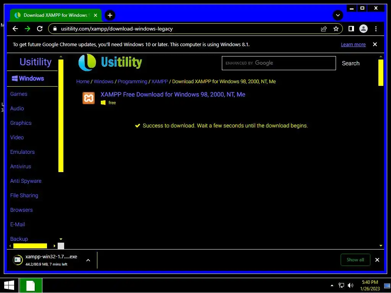391x293 pixels.
Task: Open Browsers category
Action: click(x=21, y=210)
